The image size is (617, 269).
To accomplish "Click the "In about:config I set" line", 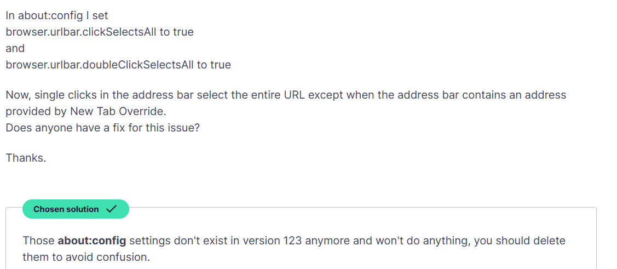I will [57, 15].
